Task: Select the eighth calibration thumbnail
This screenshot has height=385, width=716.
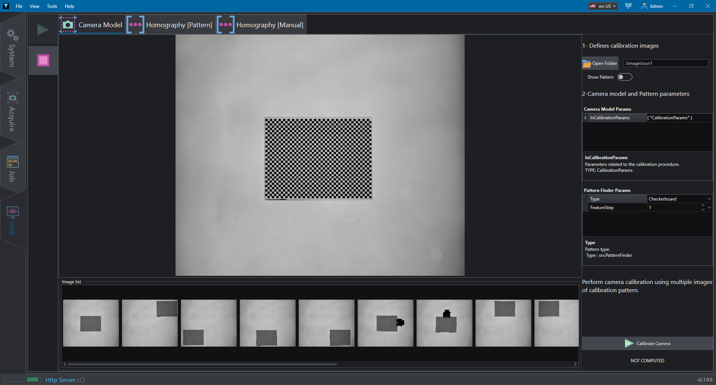Action: pos(503,323)
